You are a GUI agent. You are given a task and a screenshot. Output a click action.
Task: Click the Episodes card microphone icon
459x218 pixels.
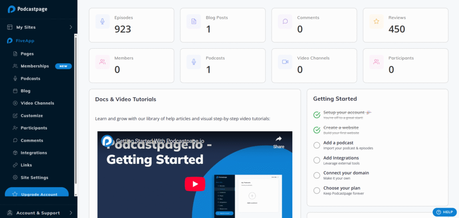103,21
